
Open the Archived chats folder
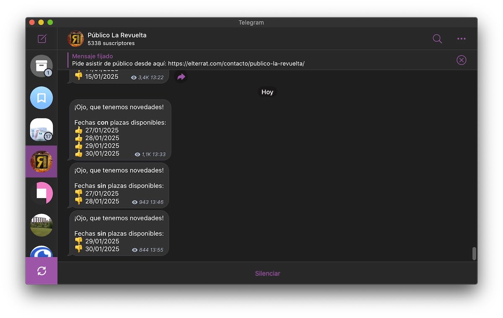coord(41,66)
